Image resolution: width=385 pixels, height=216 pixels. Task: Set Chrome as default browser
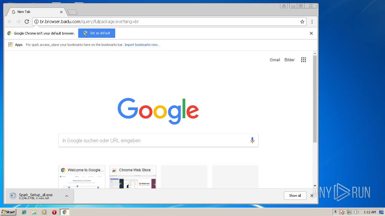tap(97, 33)
